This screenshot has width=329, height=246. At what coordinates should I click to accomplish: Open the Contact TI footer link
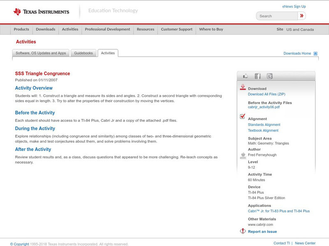pos(282,243)
